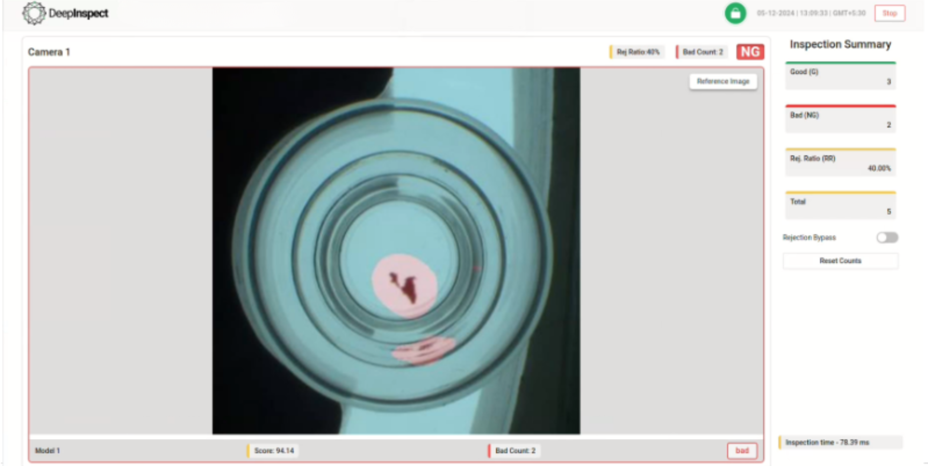Open the Reference Image view
Image resolution: width=928 pixels, height=466 pixels.
pos(723,81)
